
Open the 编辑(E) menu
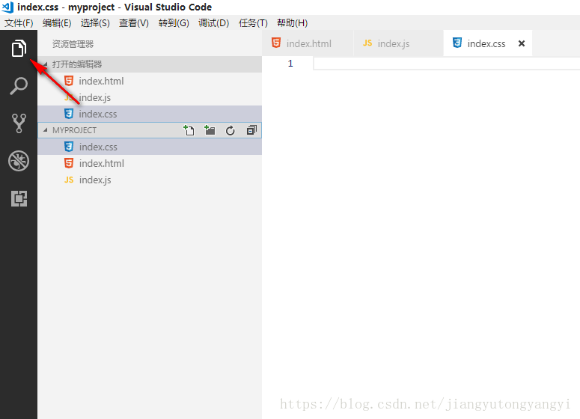pos(57,23)
